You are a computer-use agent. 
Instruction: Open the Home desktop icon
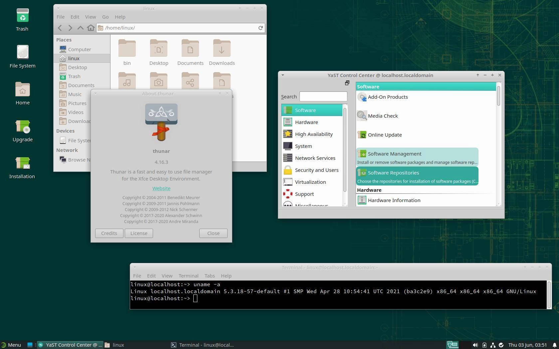(x=22, y=93)
